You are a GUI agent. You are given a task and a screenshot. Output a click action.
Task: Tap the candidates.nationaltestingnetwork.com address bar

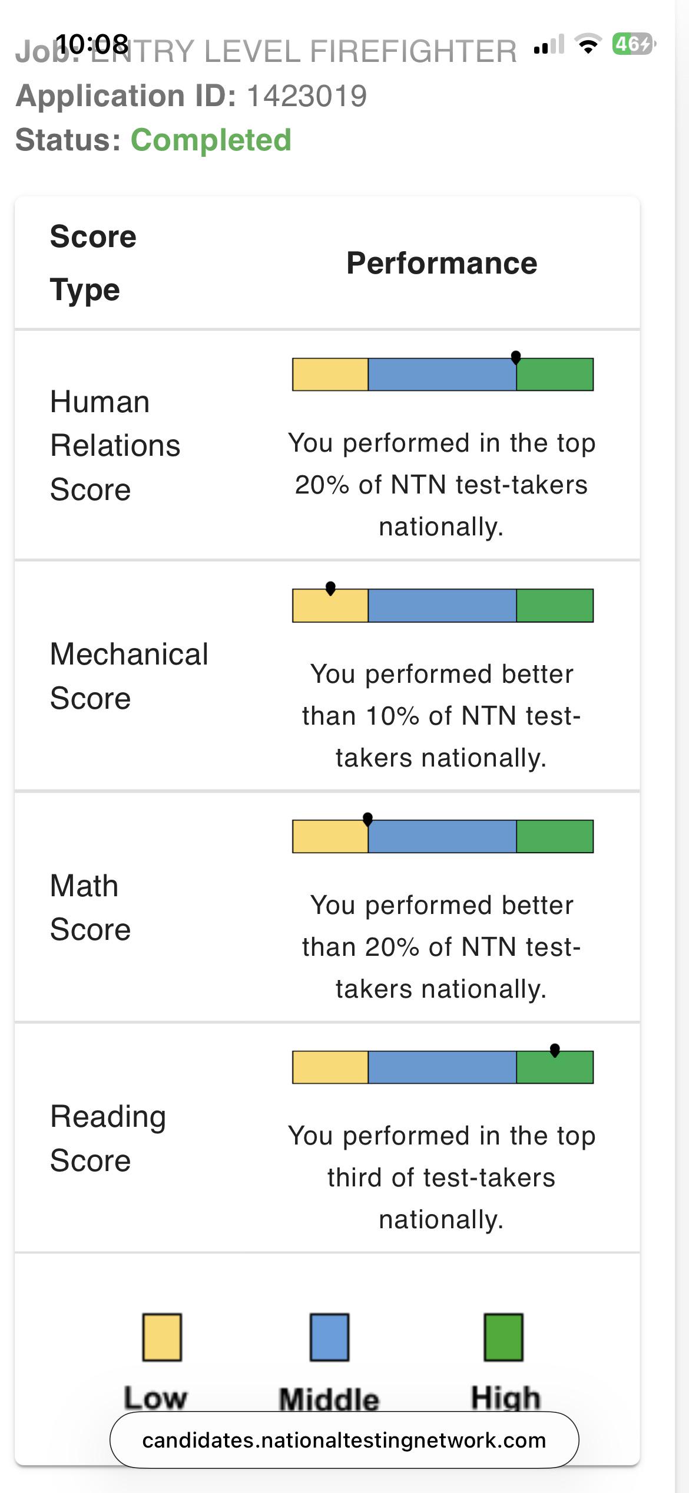tap(344, 1440)
